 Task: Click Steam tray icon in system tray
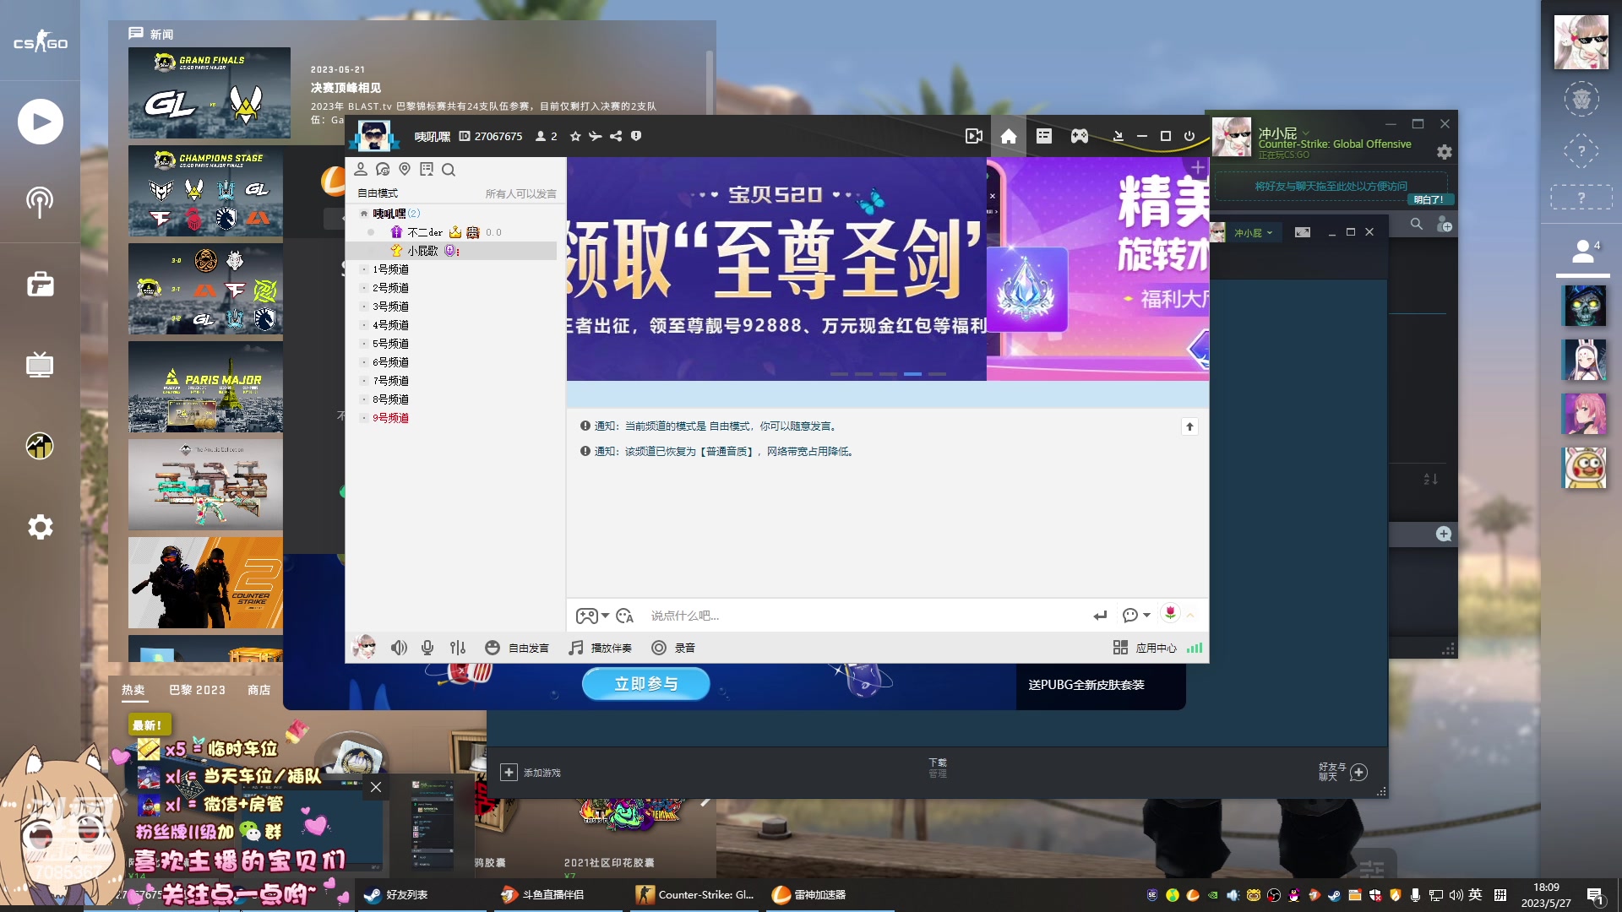[1335, 895]
